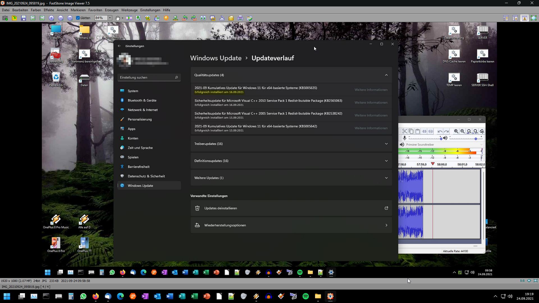This screenshot has height=303, width=539.
Task: Open FastStone settings toolbar icon
Action: tap(250, 18)
